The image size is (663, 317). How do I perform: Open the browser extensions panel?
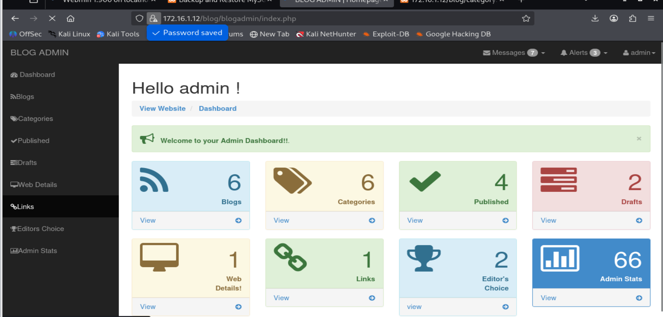(633, 18)
